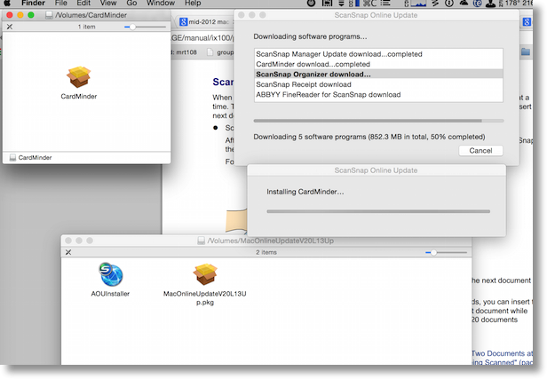Viewport: 547px width, 379px height.
Task: Open the MacOnlineUpdateV20L13Up.pkg package
Action: (x=200, y=275)
